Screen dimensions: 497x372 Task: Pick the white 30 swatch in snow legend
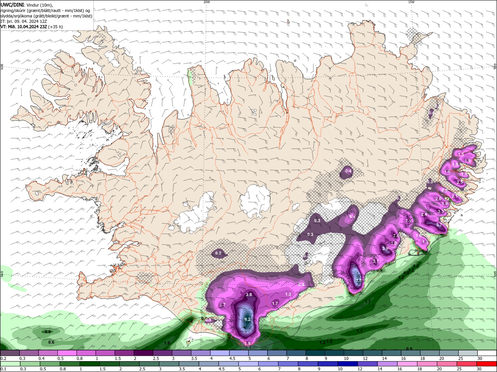click(487, 353)
